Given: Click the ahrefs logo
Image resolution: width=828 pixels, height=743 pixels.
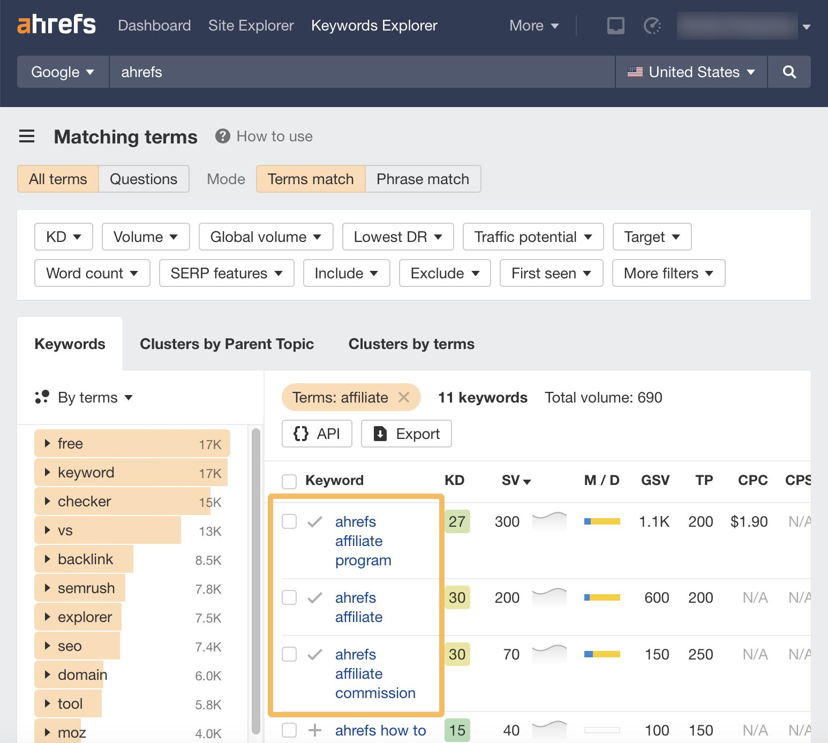Looking at the screenshot, I should tap(56, 24).
